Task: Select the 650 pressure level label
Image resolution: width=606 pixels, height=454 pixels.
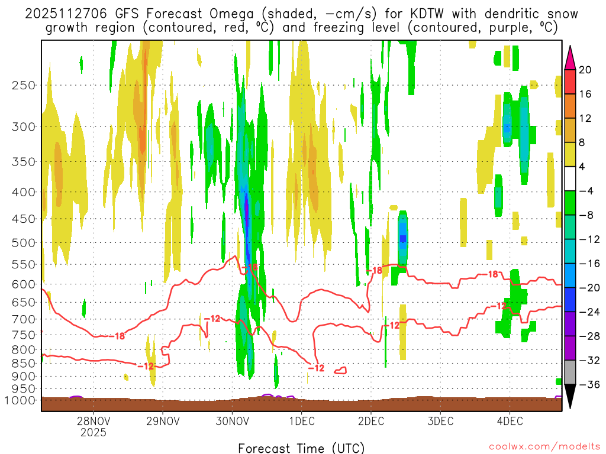Action: click(24, 302)
